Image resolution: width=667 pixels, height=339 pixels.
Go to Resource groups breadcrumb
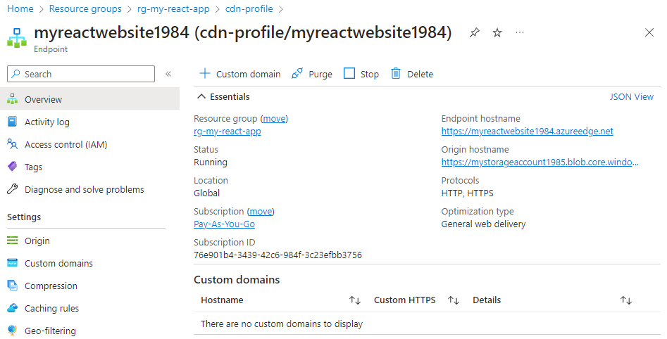pyautogui.click(x=85, y=8)
